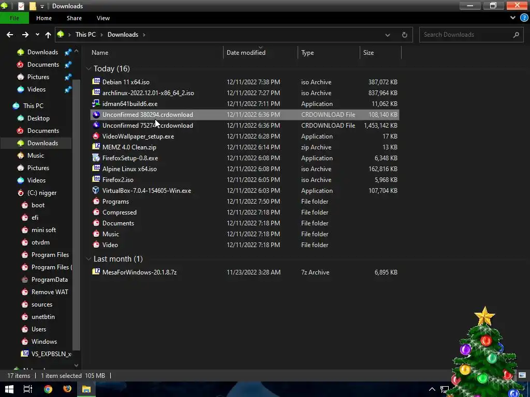Click This PC in the address bar
The image size is (530, 397).
tap(85, 35)
